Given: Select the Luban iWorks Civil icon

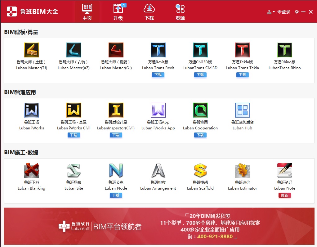Looking at the screenshot, I should click(x=74, y=110).
